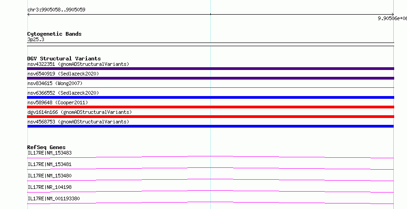Image resolution: width=407 pixels, height=209 pixels.
Task: Select transcript IL17RE|NR_104198 label
Action: (x=49, y=187)
